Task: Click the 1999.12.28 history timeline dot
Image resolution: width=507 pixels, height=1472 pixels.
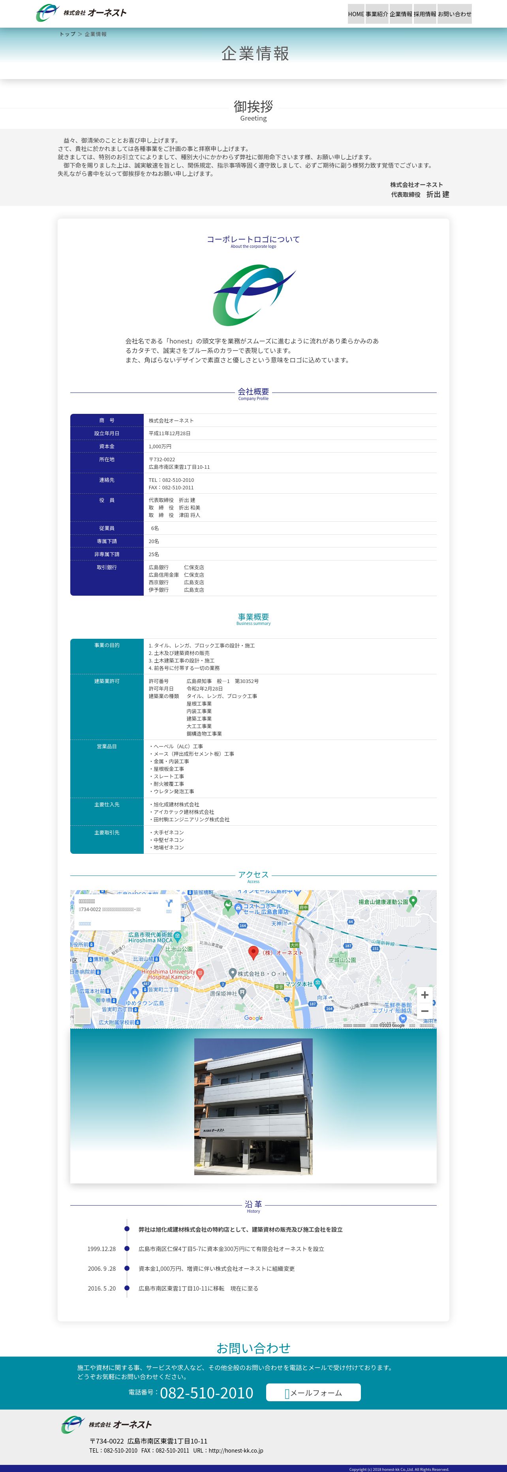Action: point(127,1249)
